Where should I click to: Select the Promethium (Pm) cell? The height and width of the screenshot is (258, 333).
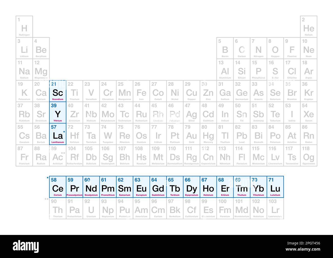tap(108, 187)
